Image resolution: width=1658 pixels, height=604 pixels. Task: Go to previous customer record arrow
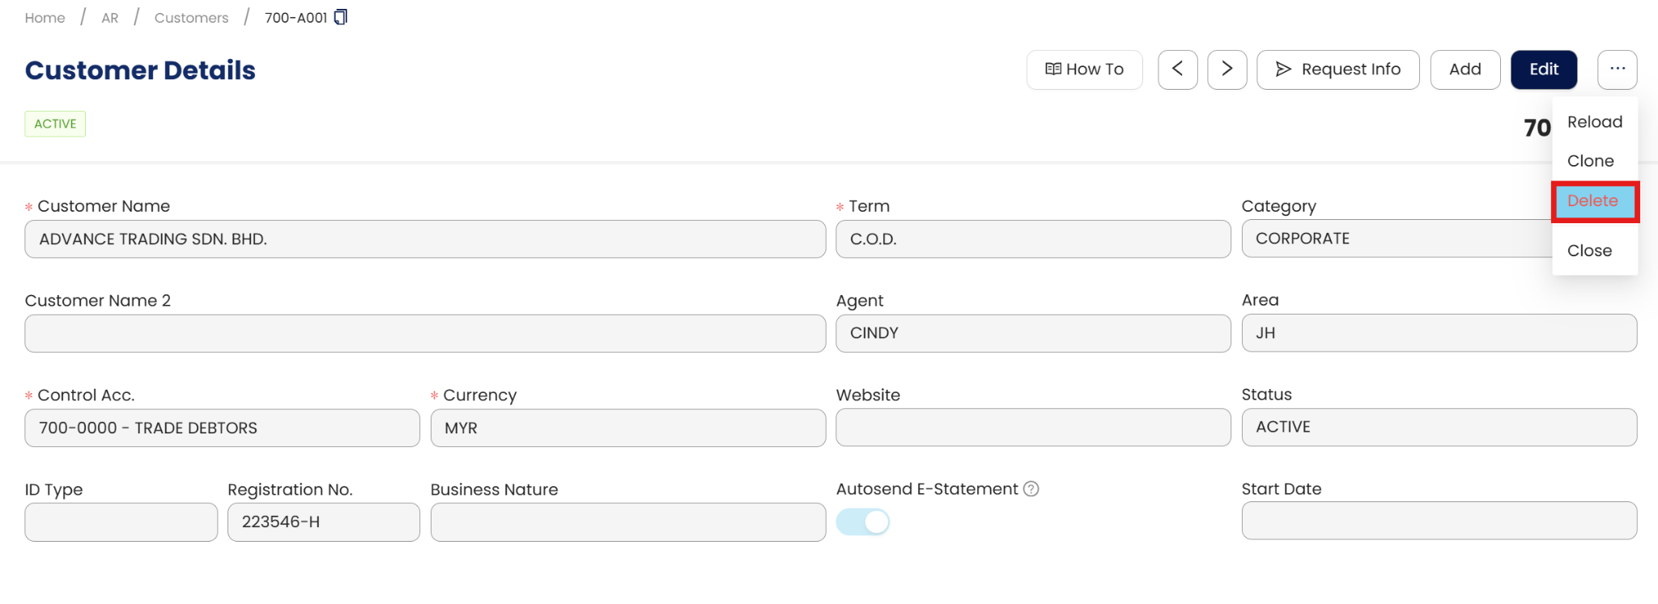(x=1177, y=70)
